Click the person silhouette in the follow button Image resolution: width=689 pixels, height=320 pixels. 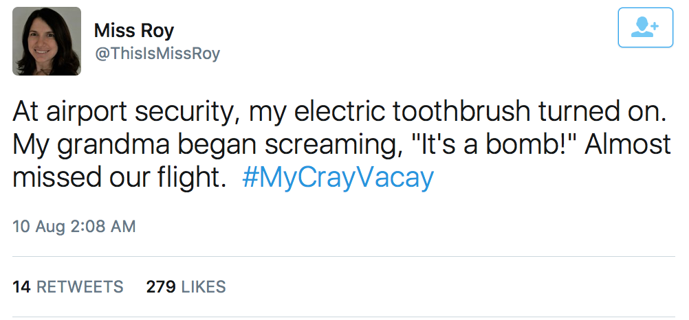coord(642,28)
